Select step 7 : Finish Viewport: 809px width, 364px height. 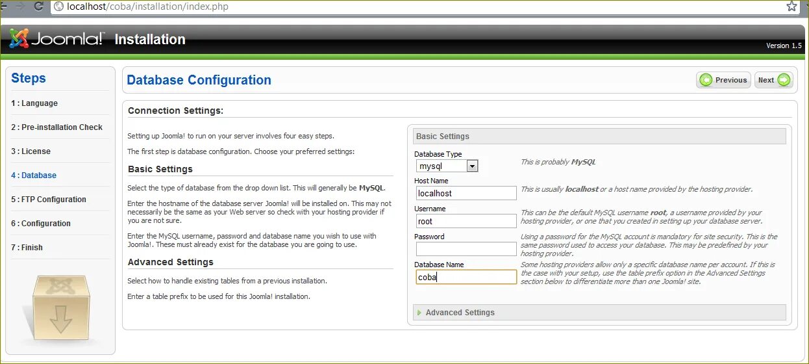click(x=27, y=248)
